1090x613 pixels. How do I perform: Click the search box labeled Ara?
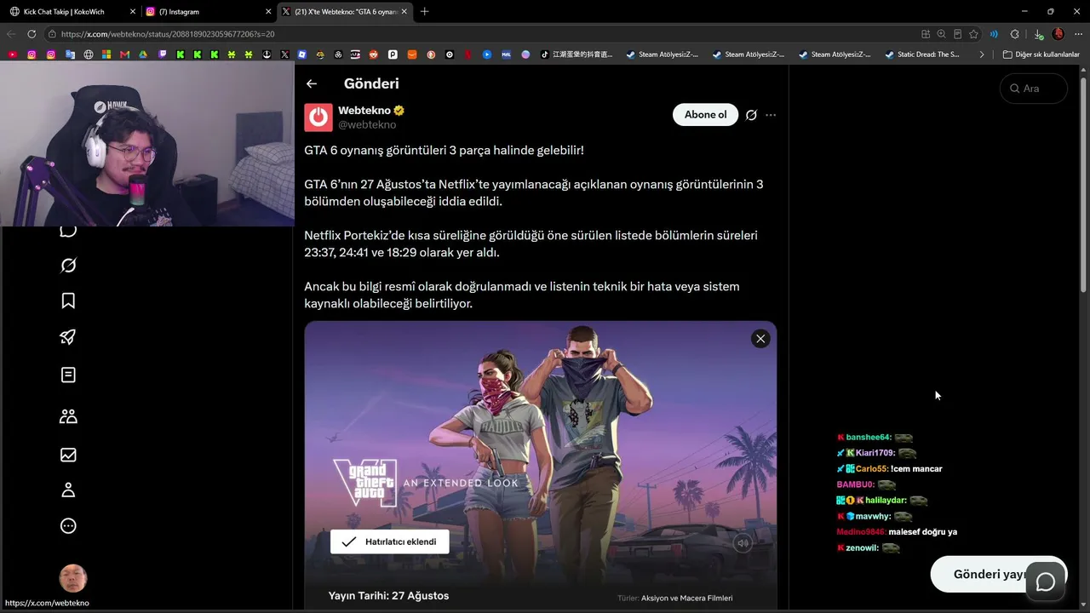pyautogui.click(x=1034, y=89)
